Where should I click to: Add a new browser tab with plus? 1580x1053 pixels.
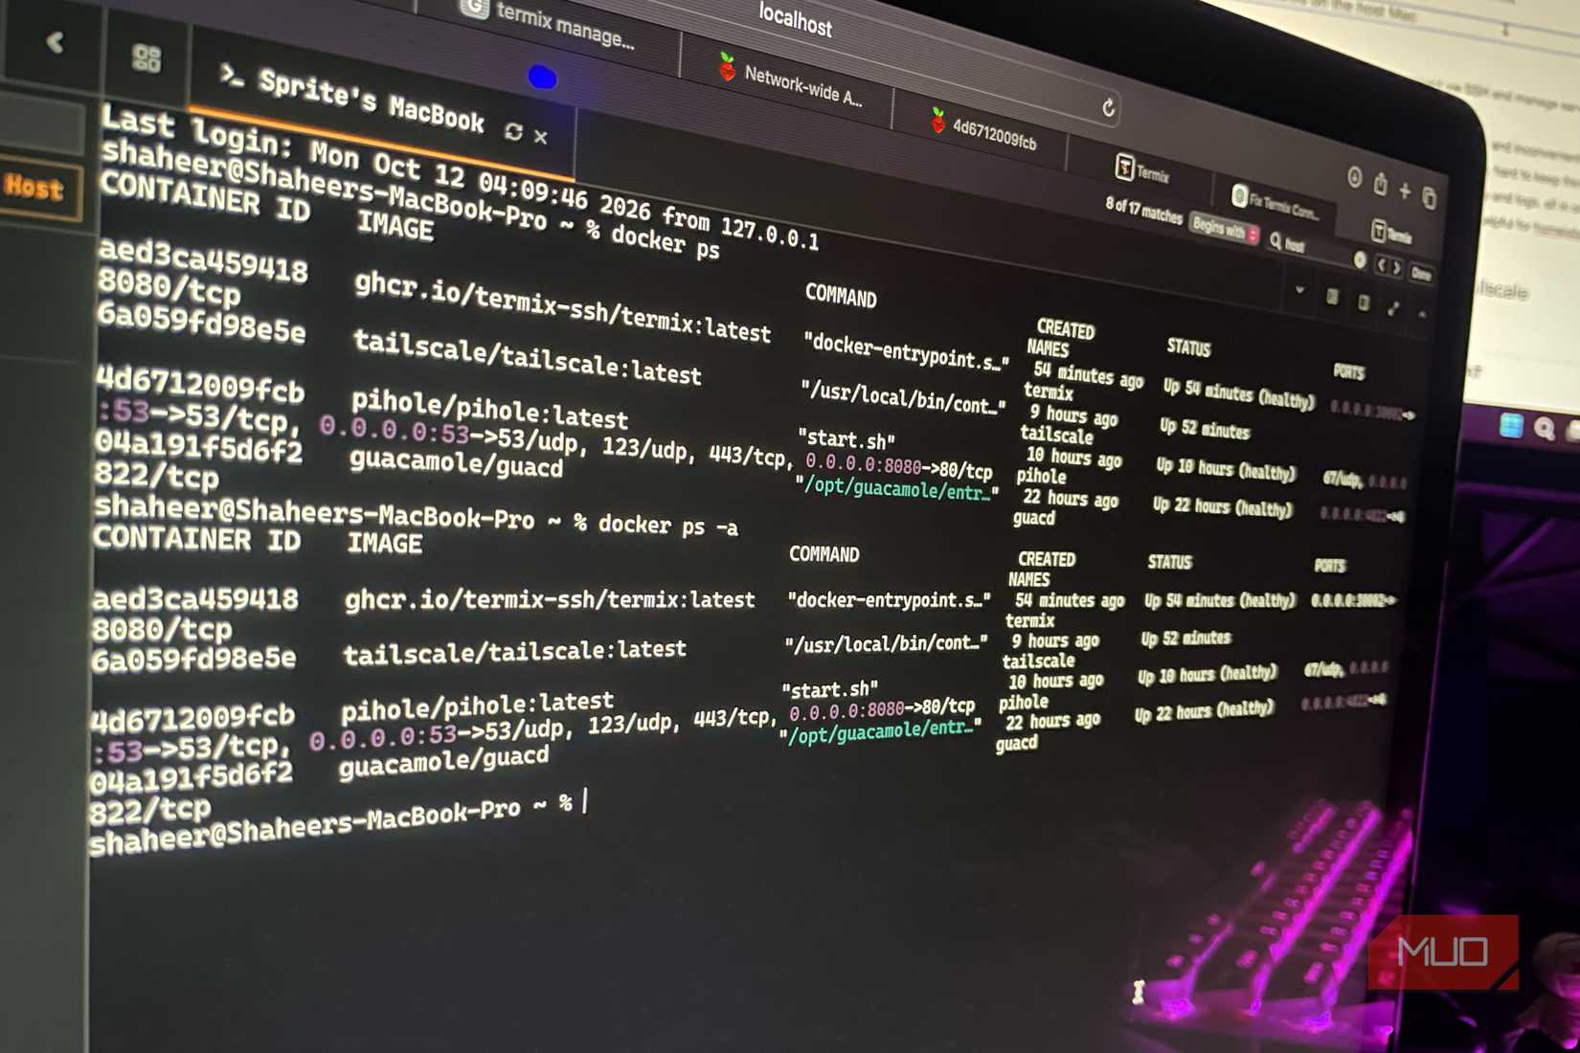click(1405, 190)
